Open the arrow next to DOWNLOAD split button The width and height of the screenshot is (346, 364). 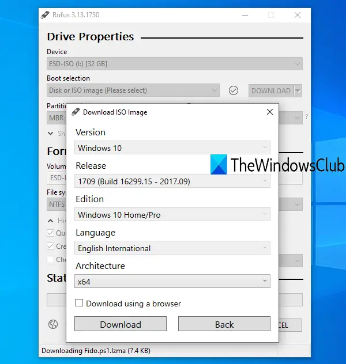click(x=298, y=91)
